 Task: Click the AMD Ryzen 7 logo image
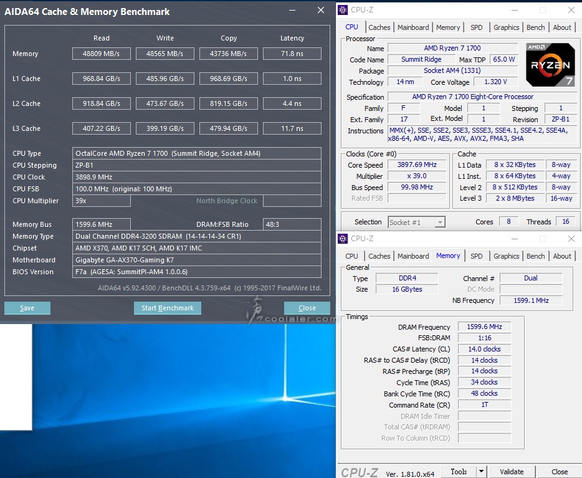[x=550, y=65]
